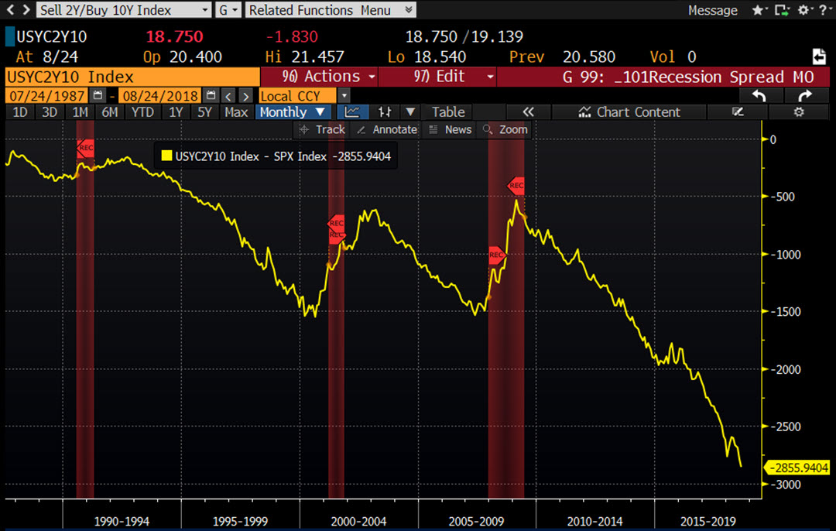The width and height of the screenshot is (836, 531).
Task: Open the G function dropdown
Action: coord(228,9)
